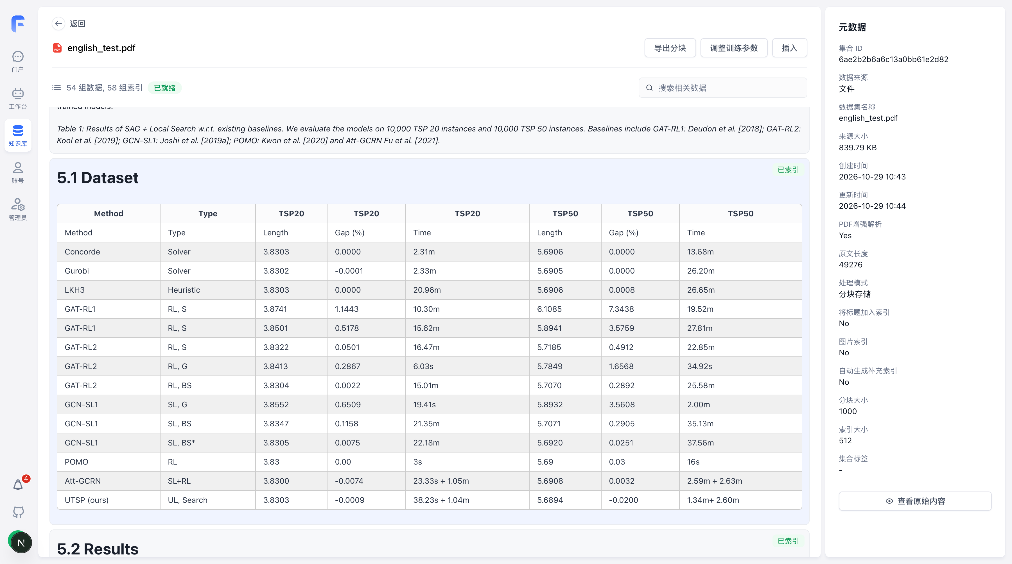Viewport: 1012px width, 564px height.
Task: Click the english_test.pdf PDF file icon
Action: [57, 48]
